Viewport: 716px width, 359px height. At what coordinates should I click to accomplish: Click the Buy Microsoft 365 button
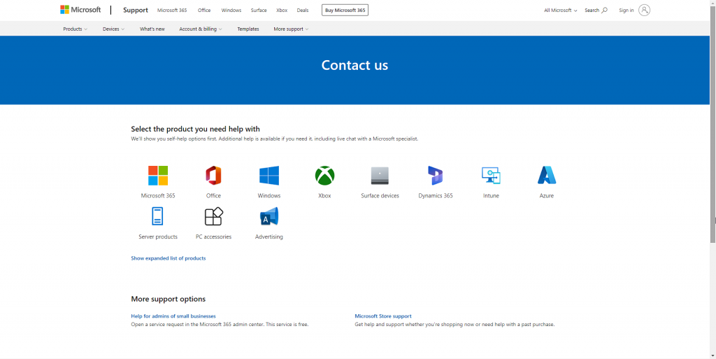(x=345, y=10)
